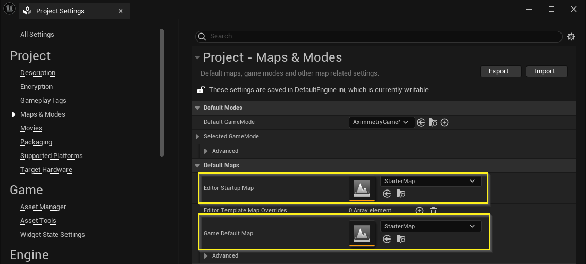
Task: Collapse the Default Maps section
Action: point(198,166)
